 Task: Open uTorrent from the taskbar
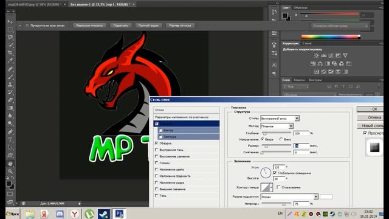(x=89, y=214)
